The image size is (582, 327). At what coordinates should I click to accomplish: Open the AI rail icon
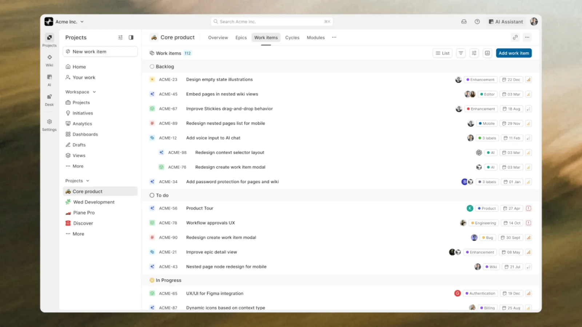point(49,77)
